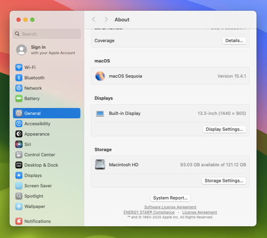
Task: Click the Storage section heading
Action: click(x=103, y=149)
